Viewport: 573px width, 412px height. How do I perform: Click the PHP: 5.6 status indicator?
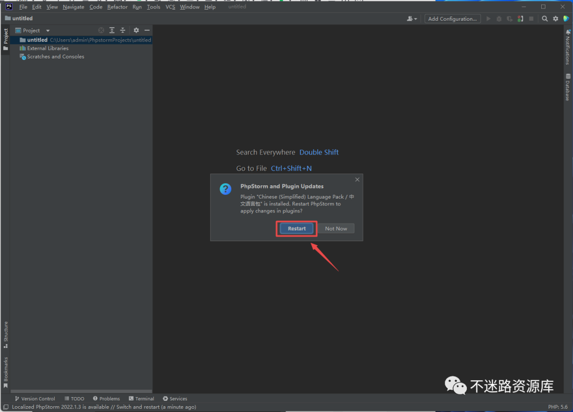(558, 407)
